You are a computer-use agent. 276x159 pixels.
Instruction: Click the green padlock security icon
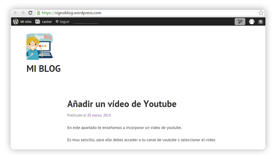tap(38, 13)
